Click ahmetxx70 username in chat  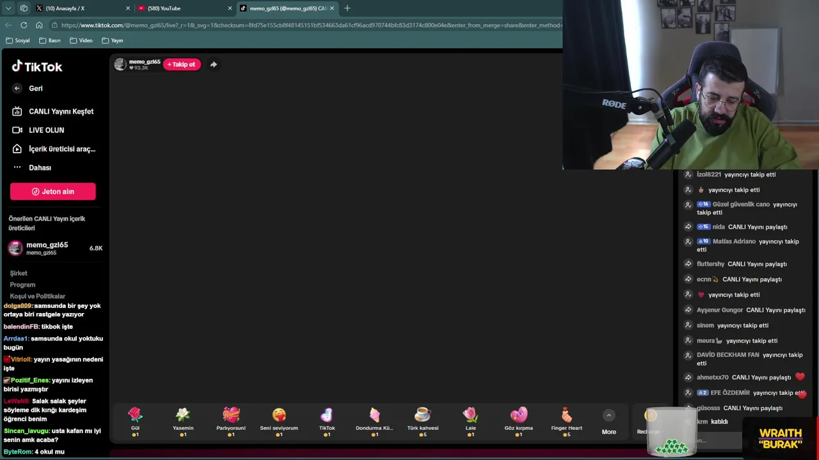[713, 378]
